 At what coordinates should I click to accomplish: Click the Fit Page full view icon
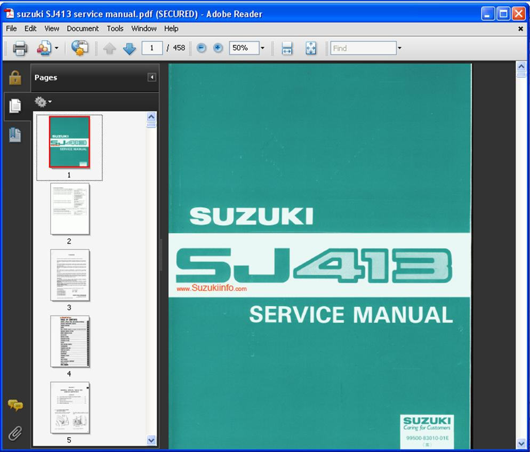pyautogui.click(x=311, y=48)
